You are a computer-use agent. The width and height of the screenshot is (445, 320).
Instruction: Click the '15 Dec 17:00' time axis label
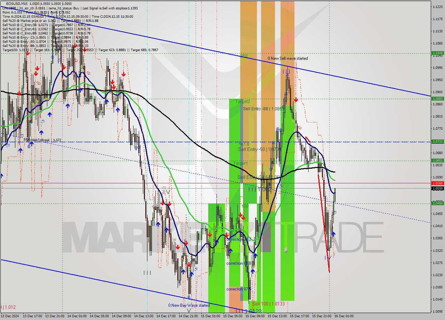(299, 316)
